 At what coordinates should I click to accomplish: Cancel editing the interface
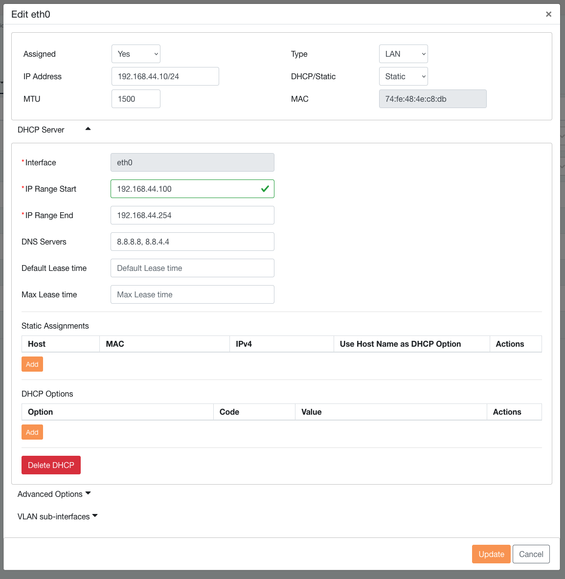click(x=531, y=554)
